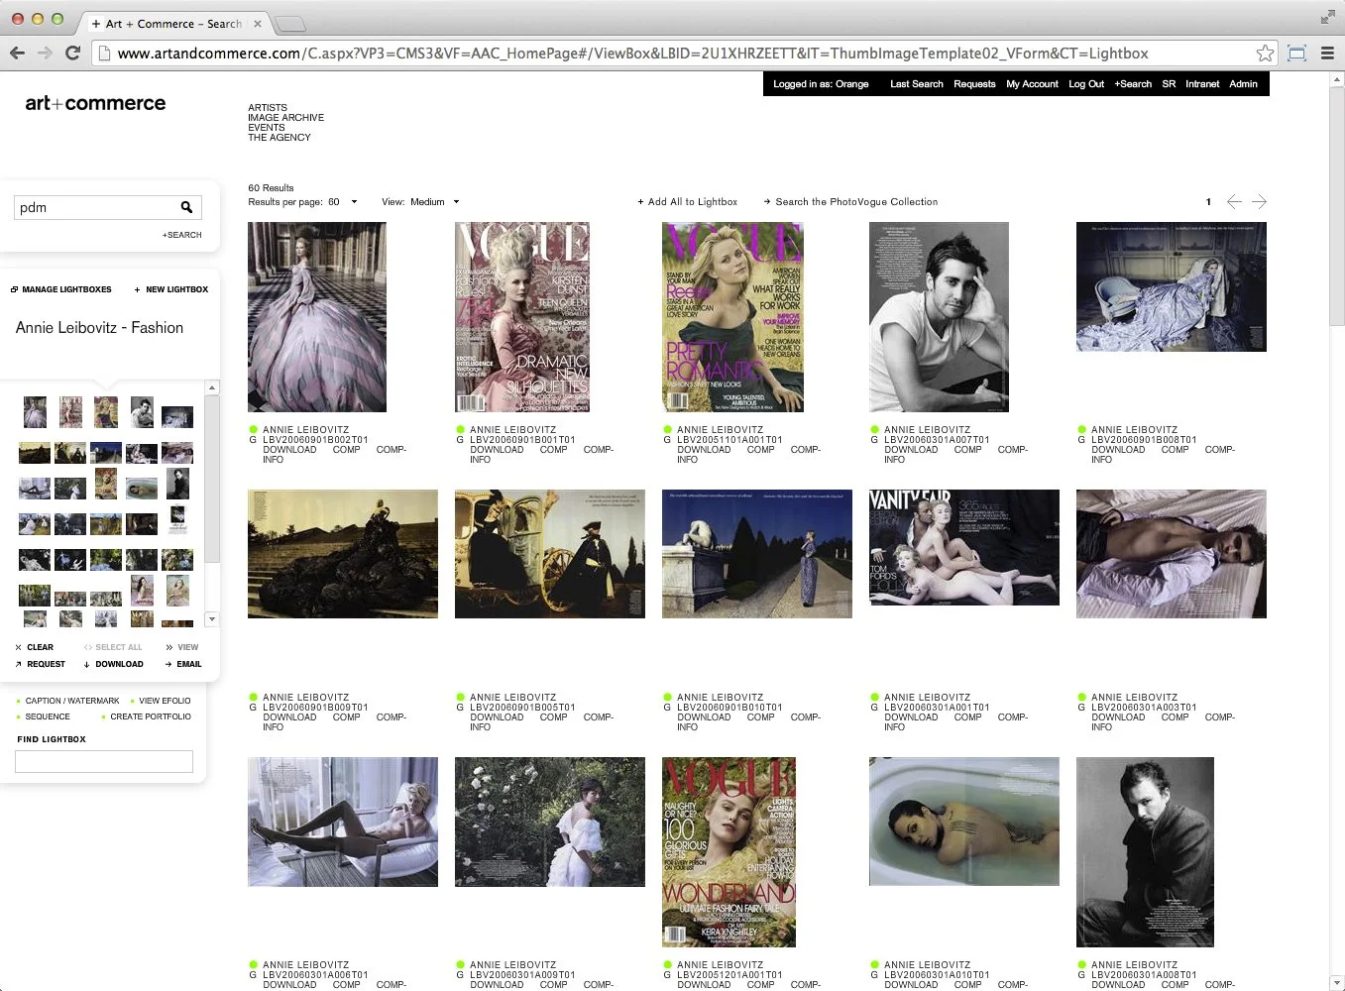Click REQUEST in the lightbox panel
Screen dimensions: 1345x991
click(x=41, y=664)
